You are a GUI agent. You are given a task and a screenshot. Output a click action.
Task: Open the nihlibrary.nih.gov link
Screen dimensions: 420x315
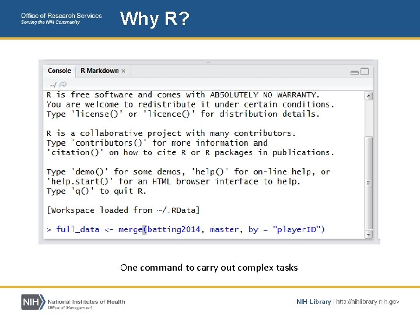pos(367,302)
